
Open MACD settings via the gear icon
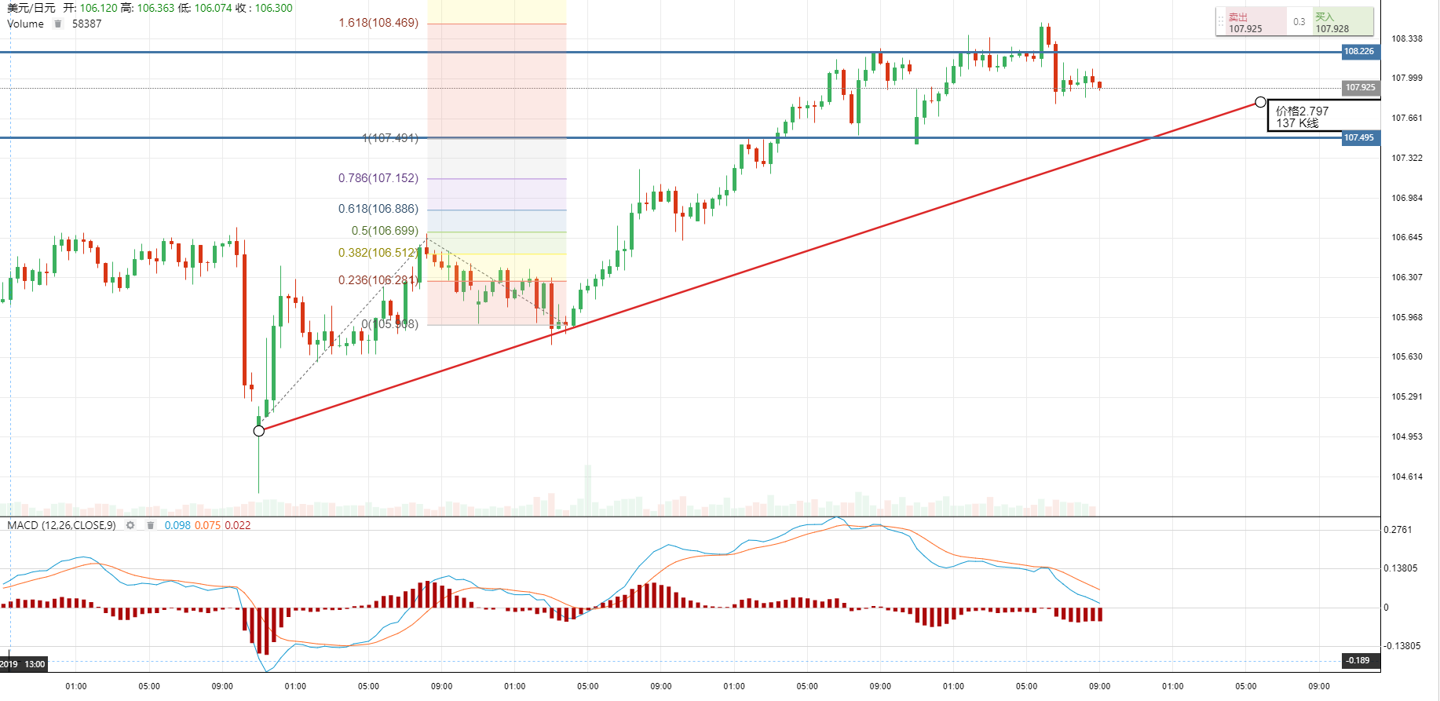click(x=130, y=525)
